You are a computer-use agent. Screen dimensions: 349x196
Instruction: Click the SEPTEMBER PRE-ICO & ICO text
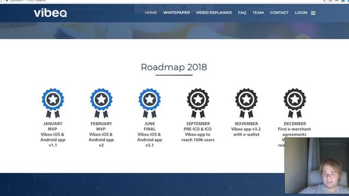click(198, 132)
